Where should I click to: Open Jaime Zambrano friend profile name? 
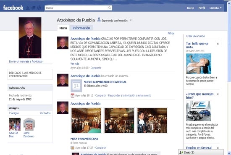[29, 134]
